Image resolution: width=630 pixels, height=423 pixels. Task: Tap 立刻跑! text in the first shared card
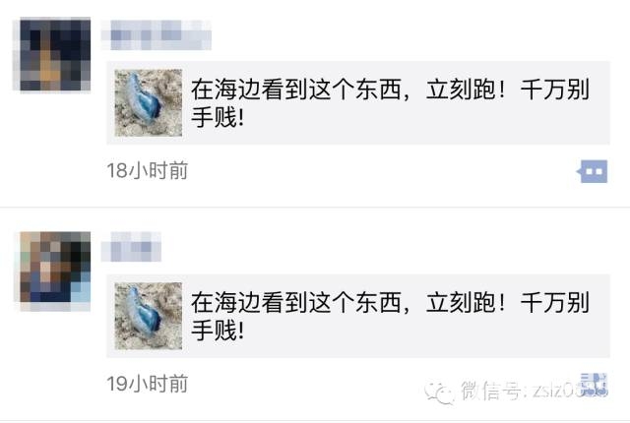[x=465, y=90]
